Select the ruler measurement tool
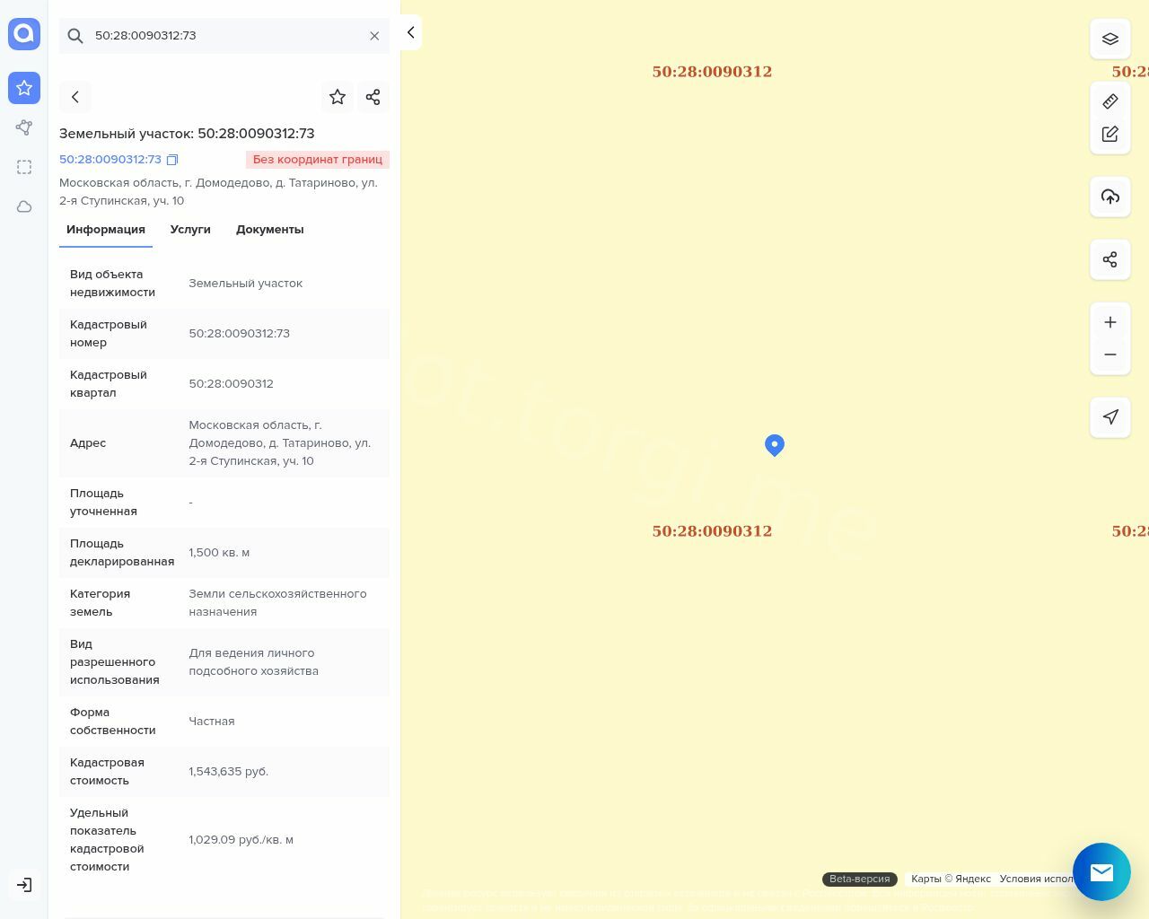The width and height of the screenshot is (1149, 919). [x=1110, y=101]
